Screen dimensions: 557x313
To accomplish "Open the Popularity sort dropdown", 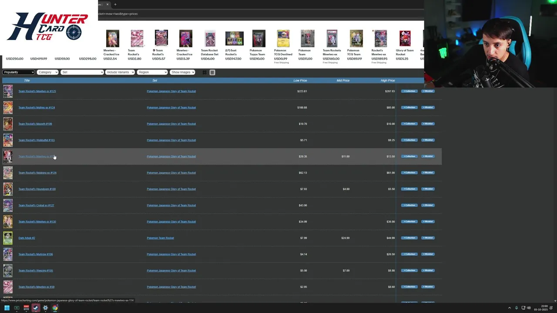I will pos(18,72).
